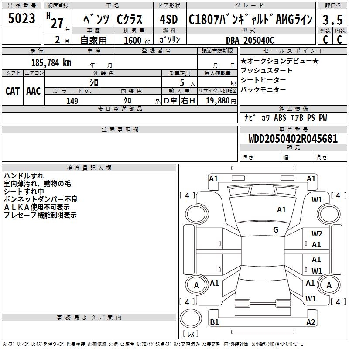
Task: Click the ボンネットダンパー不良 inspector note
Action: click(x=40, y=199)
